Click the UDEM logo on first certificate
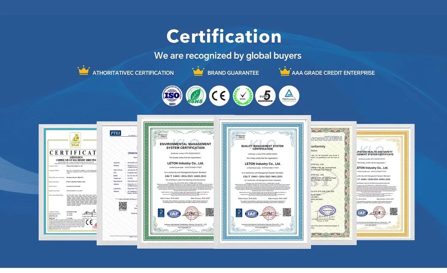 [x=75, y=140]
